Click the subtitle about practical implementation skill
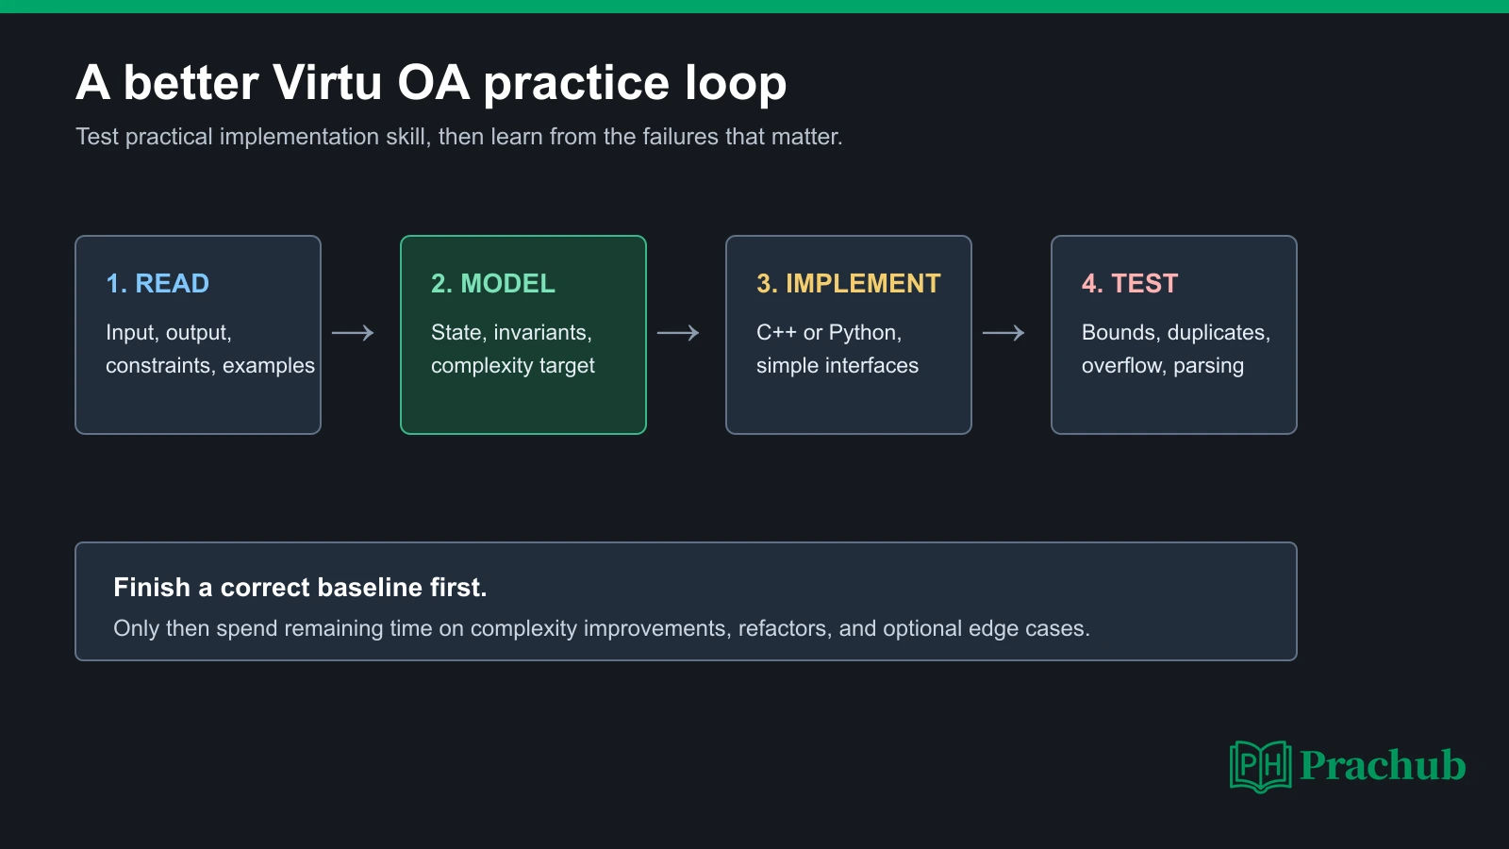 (x=459, y=137)
